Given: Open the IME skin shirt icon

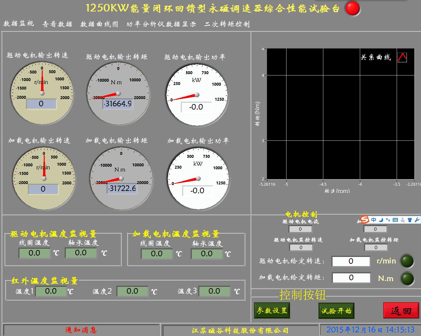Looking at the screenshot, I should 409,220.
